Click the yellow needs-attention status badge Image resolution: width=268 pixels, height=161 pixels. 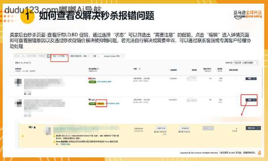[x=100, y=103]
